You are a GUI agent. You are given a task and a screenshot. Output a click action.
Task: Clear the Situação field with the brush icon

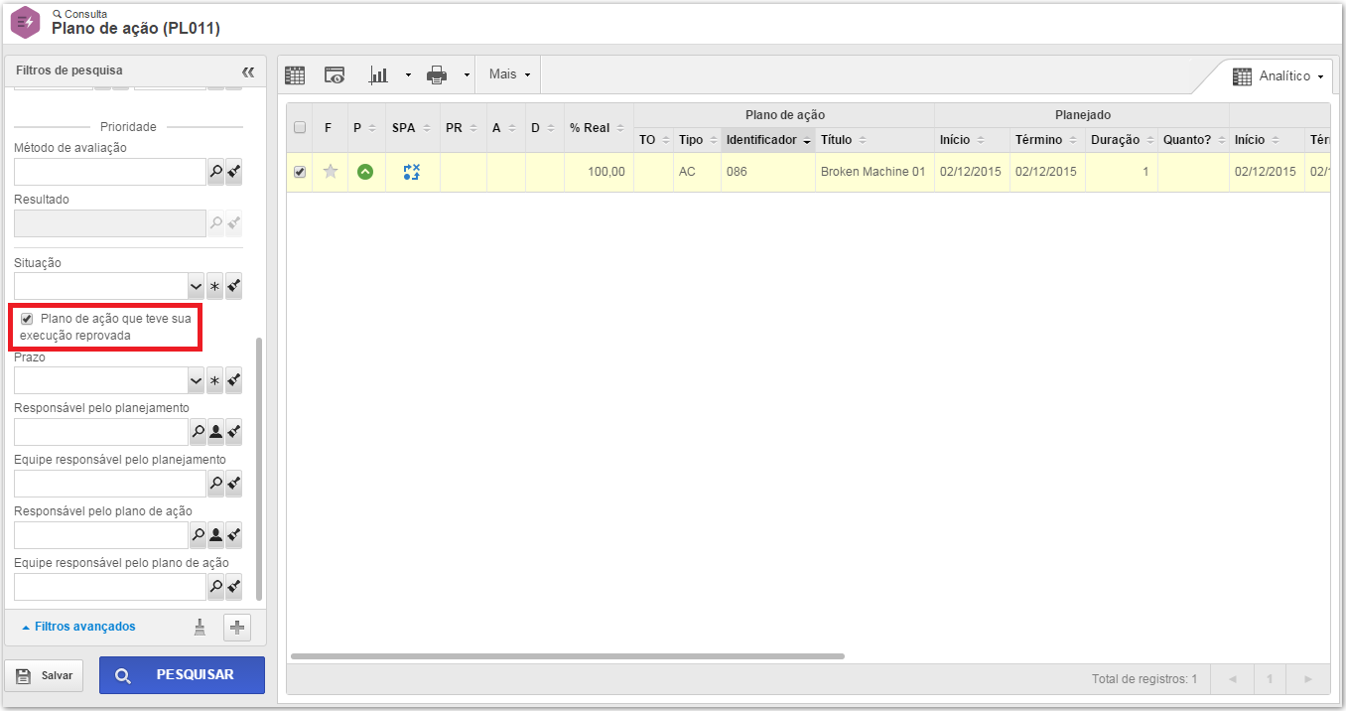tap(234, 287)
